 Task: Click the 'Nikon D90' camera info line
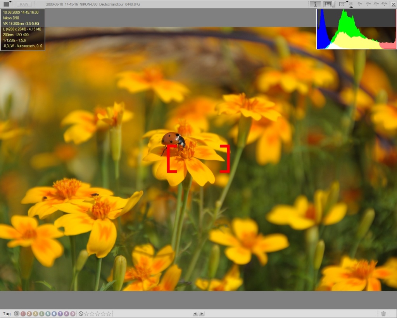point(11,18)
